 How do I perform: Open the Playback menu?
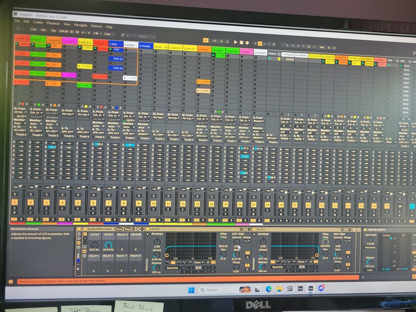coord(53,23)
